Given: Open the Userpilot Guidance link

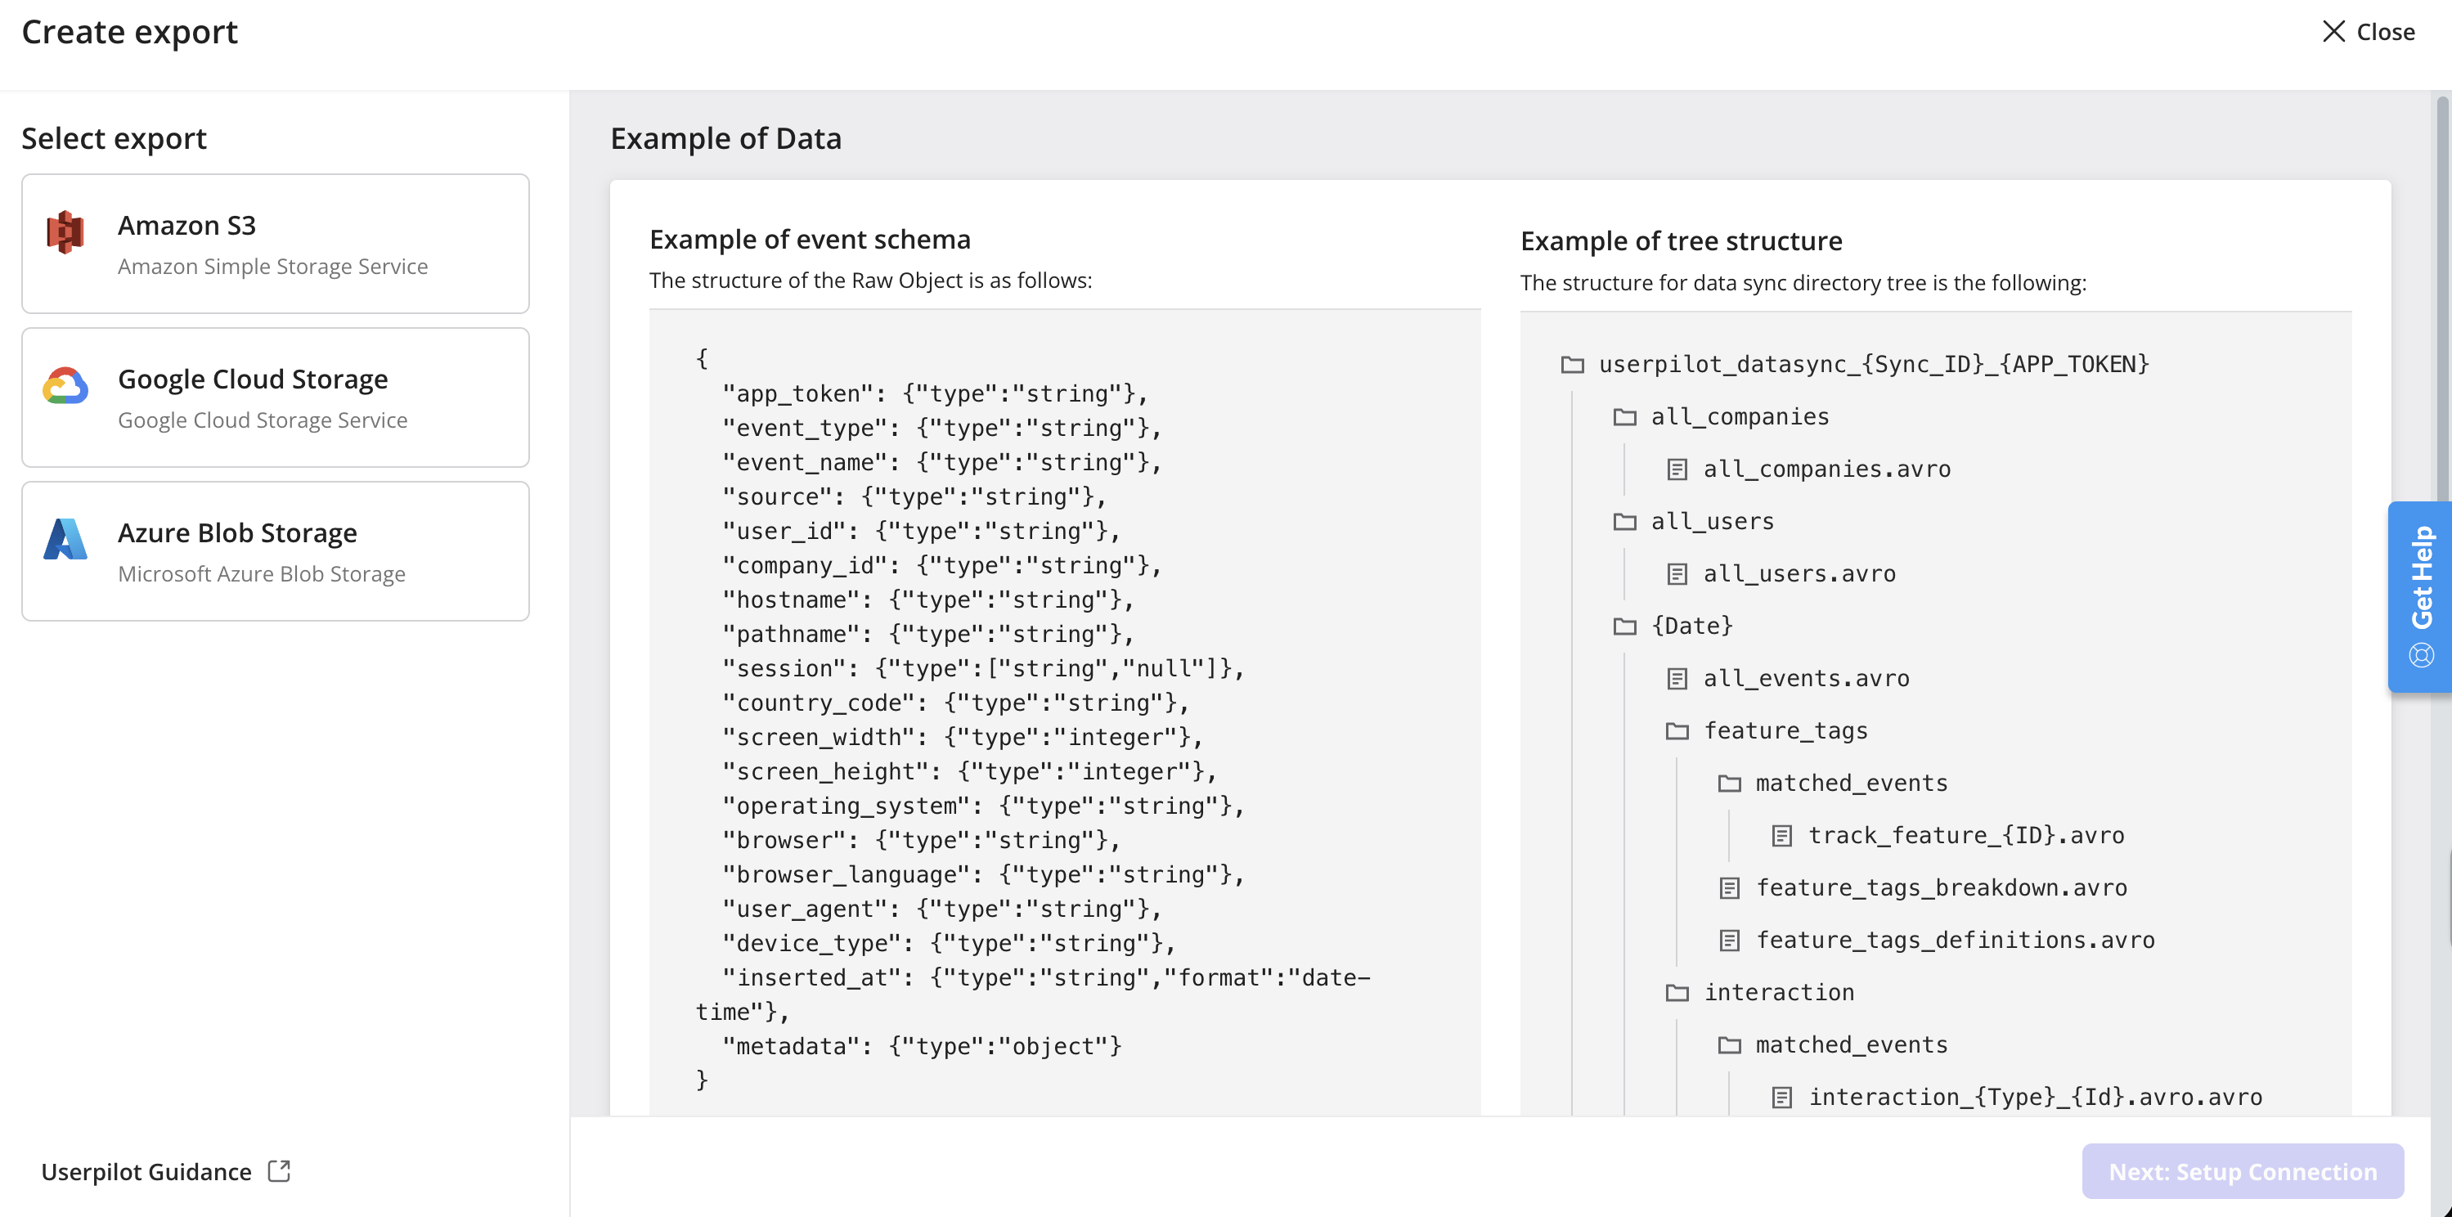Looking at the screenshot, I should pyautogui.click(x=146, y=1171).
